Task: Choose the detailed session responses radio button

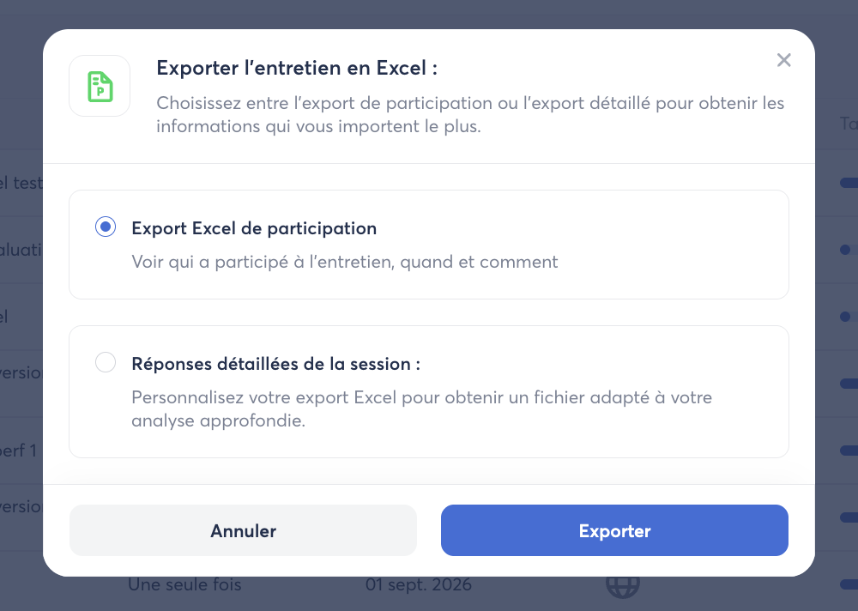Action: 106,362
